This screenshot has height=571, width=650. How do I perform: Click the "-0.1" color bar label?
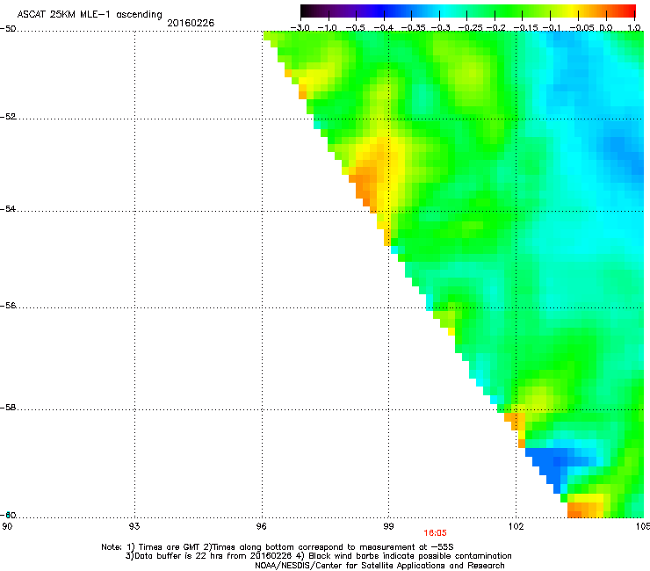click(x=552, y=28)
